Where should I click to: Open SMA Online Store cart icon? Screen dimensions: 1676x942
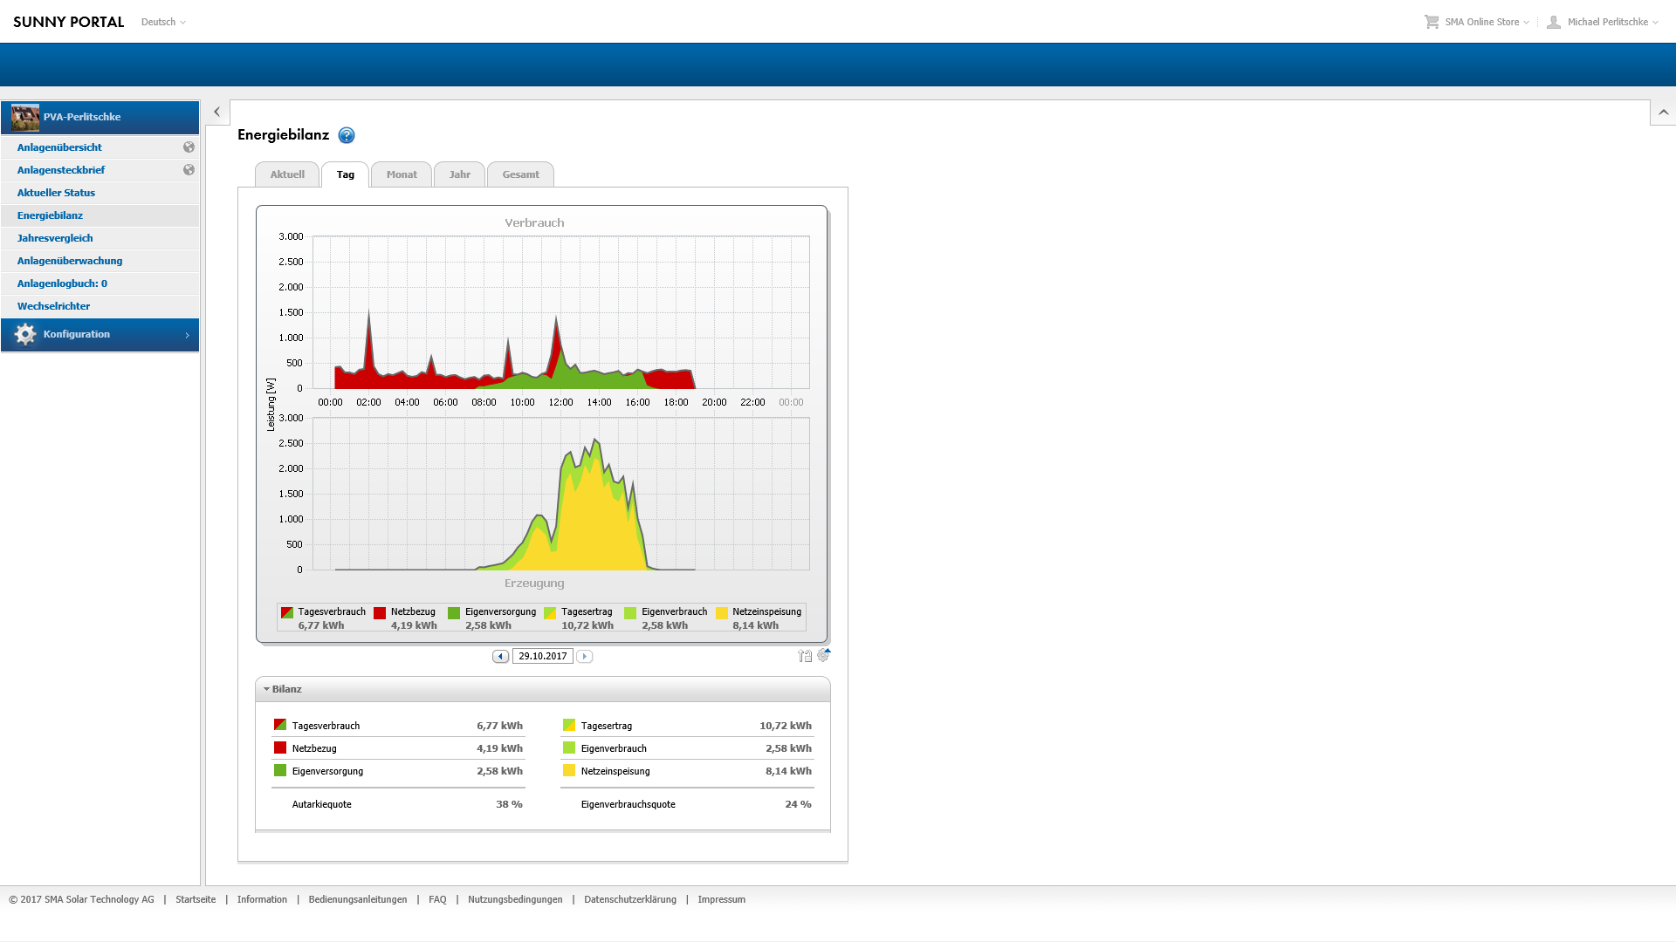click(x=1432, y=22)
